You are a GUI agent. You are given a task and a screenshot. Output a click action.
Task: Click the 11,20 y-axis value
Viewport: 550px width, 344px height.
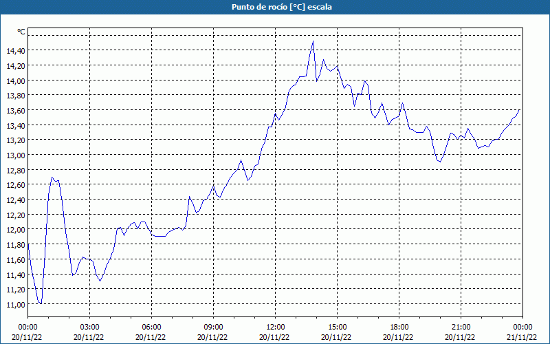click(x=16, y=289)
